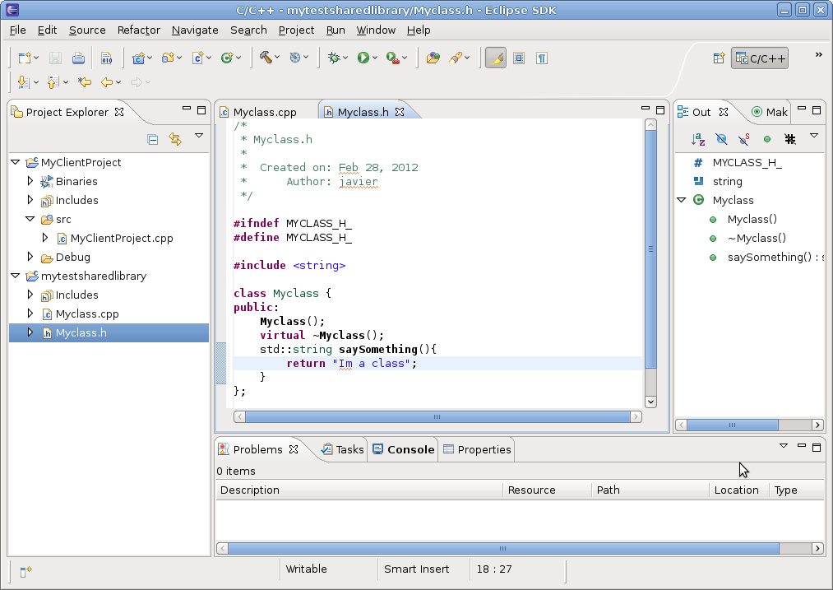
Task: Click the Last Edit Location icon
Action: point(85,81)
